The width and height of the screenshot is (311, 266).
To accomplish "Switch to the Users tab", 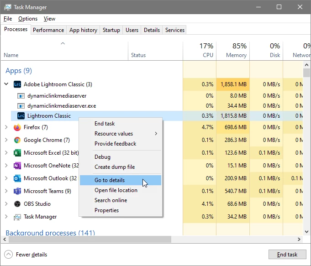I will click(132, 30).
